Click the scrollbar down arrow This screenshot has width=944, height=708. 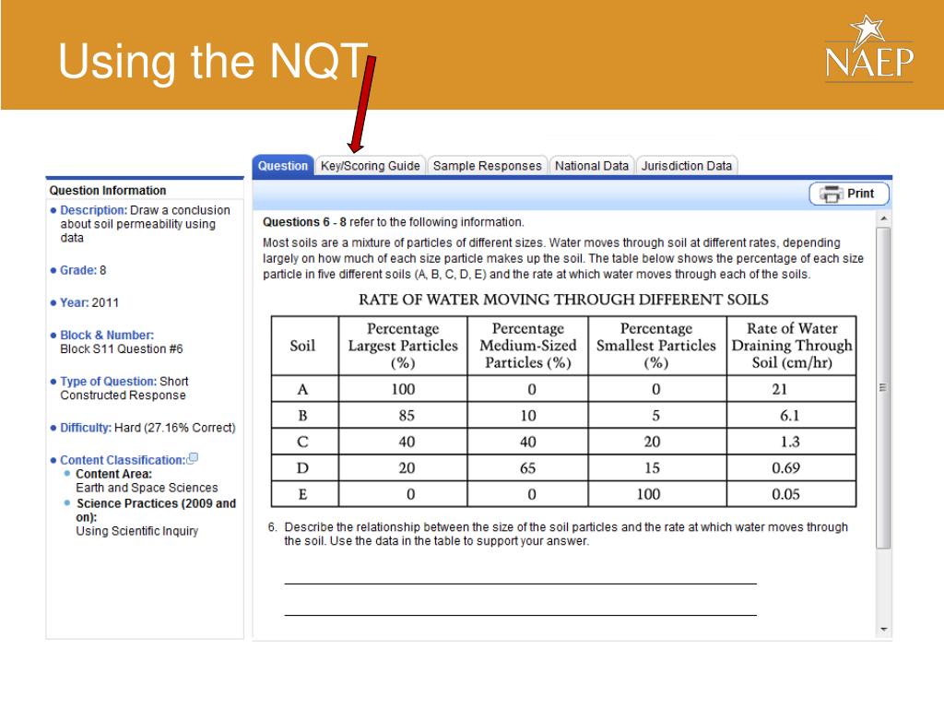pos(883,629)
